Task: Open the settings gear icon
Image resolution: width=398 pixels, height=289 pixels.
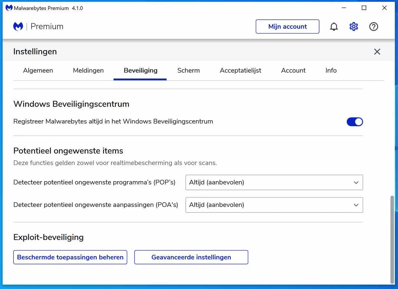Action: click(x=354, y=27)
